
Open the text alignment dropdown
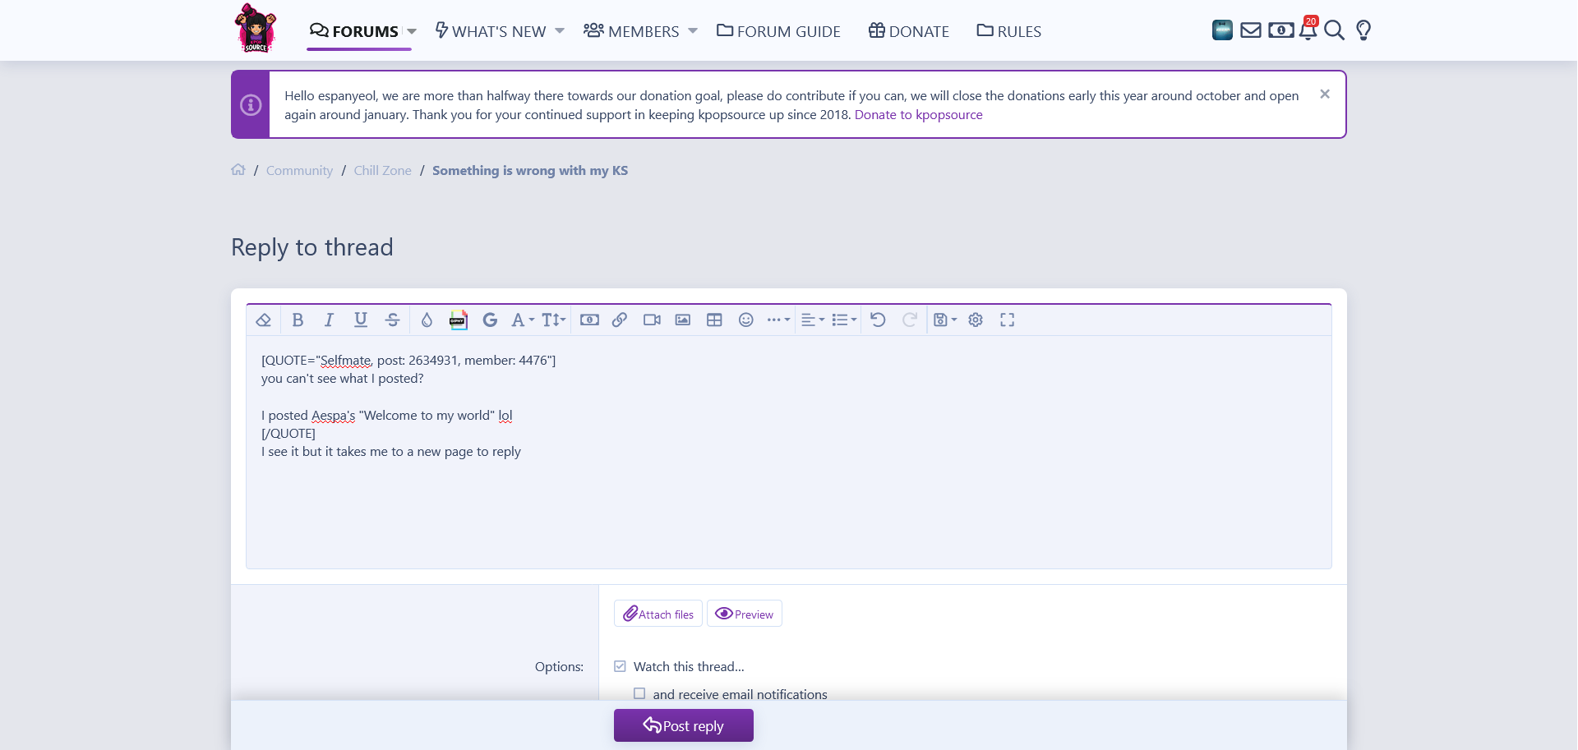click(x=813, y=320)
